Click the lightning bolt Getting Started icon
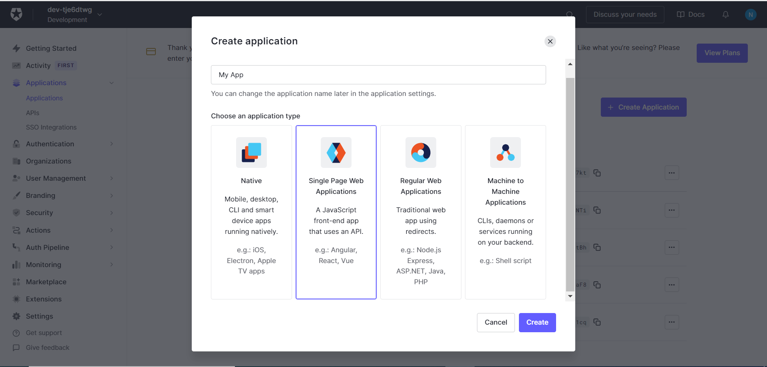This screenshot has height=367, width=767. 16,48
